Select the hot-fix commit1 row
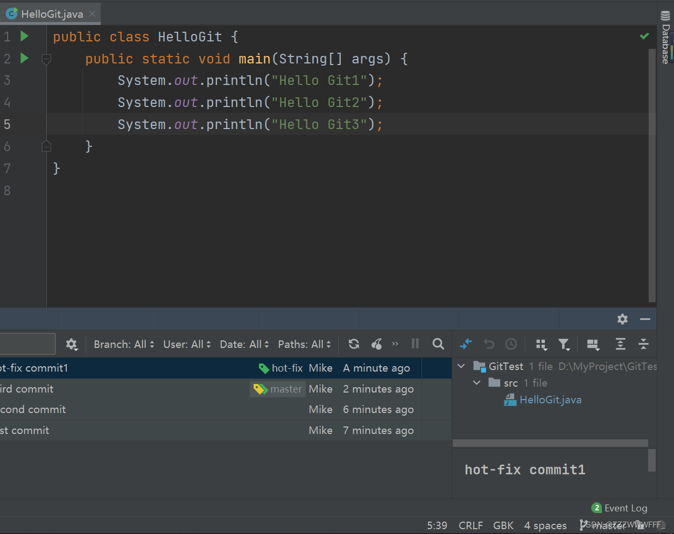 coord(226,368)
